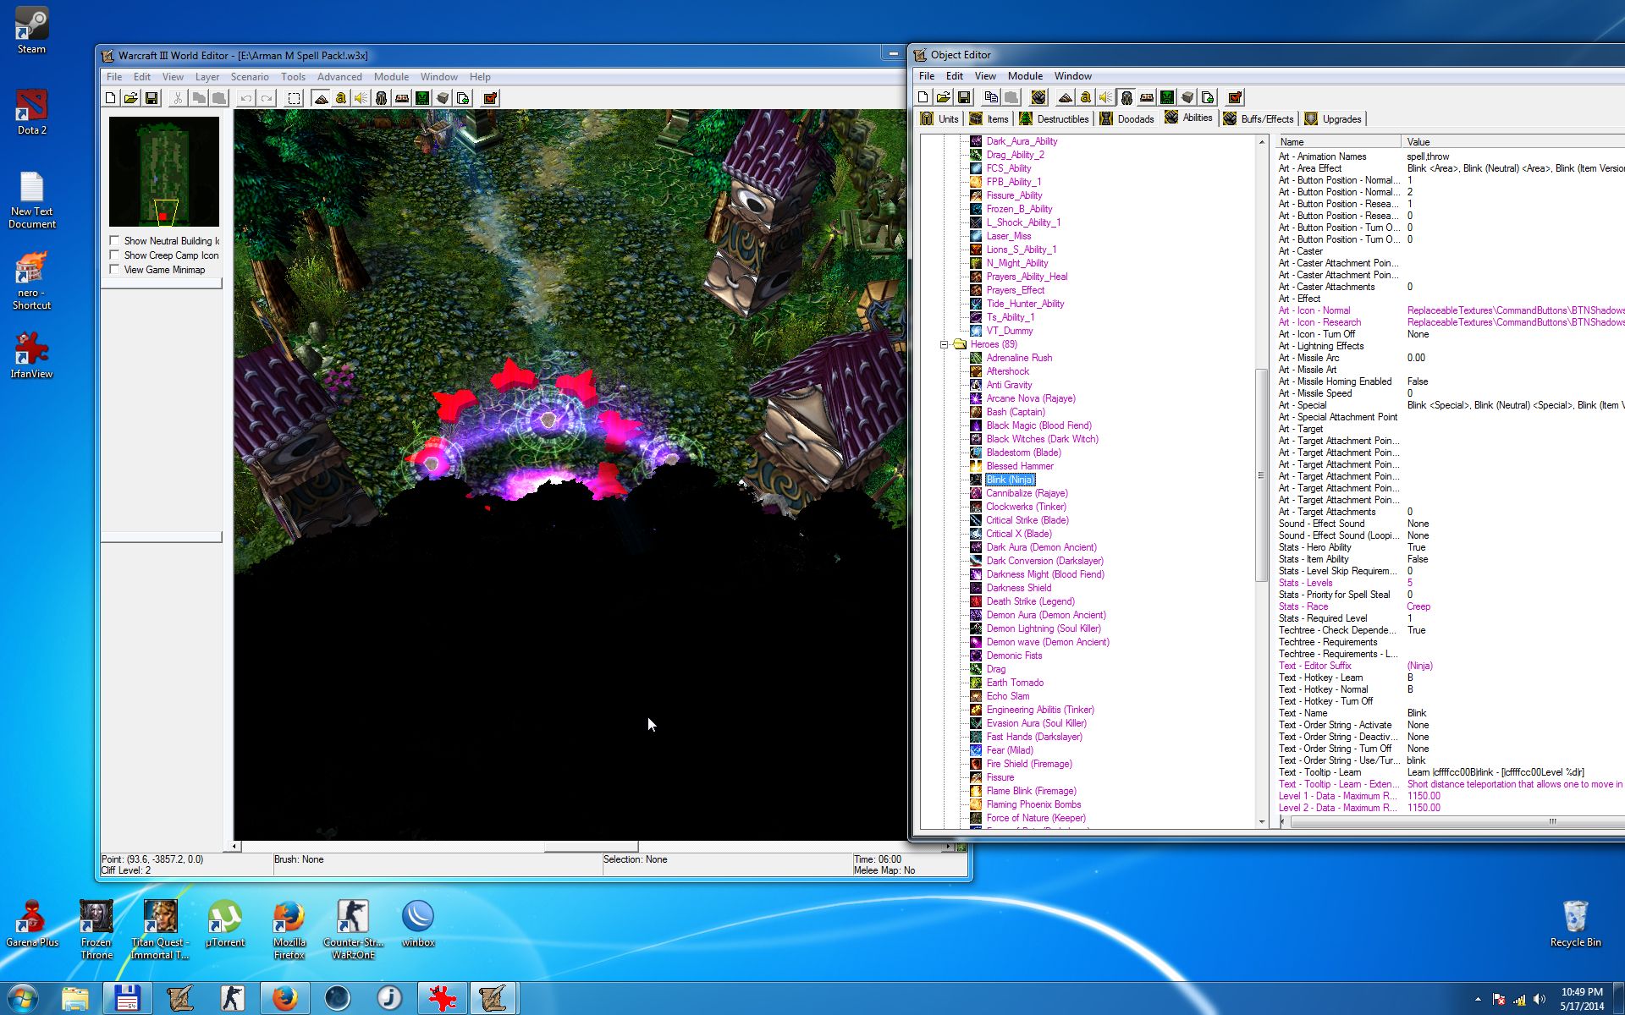Click the Redo arrow in World Editor toolbar
The width and height of the screenshot is (1625, 1015).
[x=267, y=98]
